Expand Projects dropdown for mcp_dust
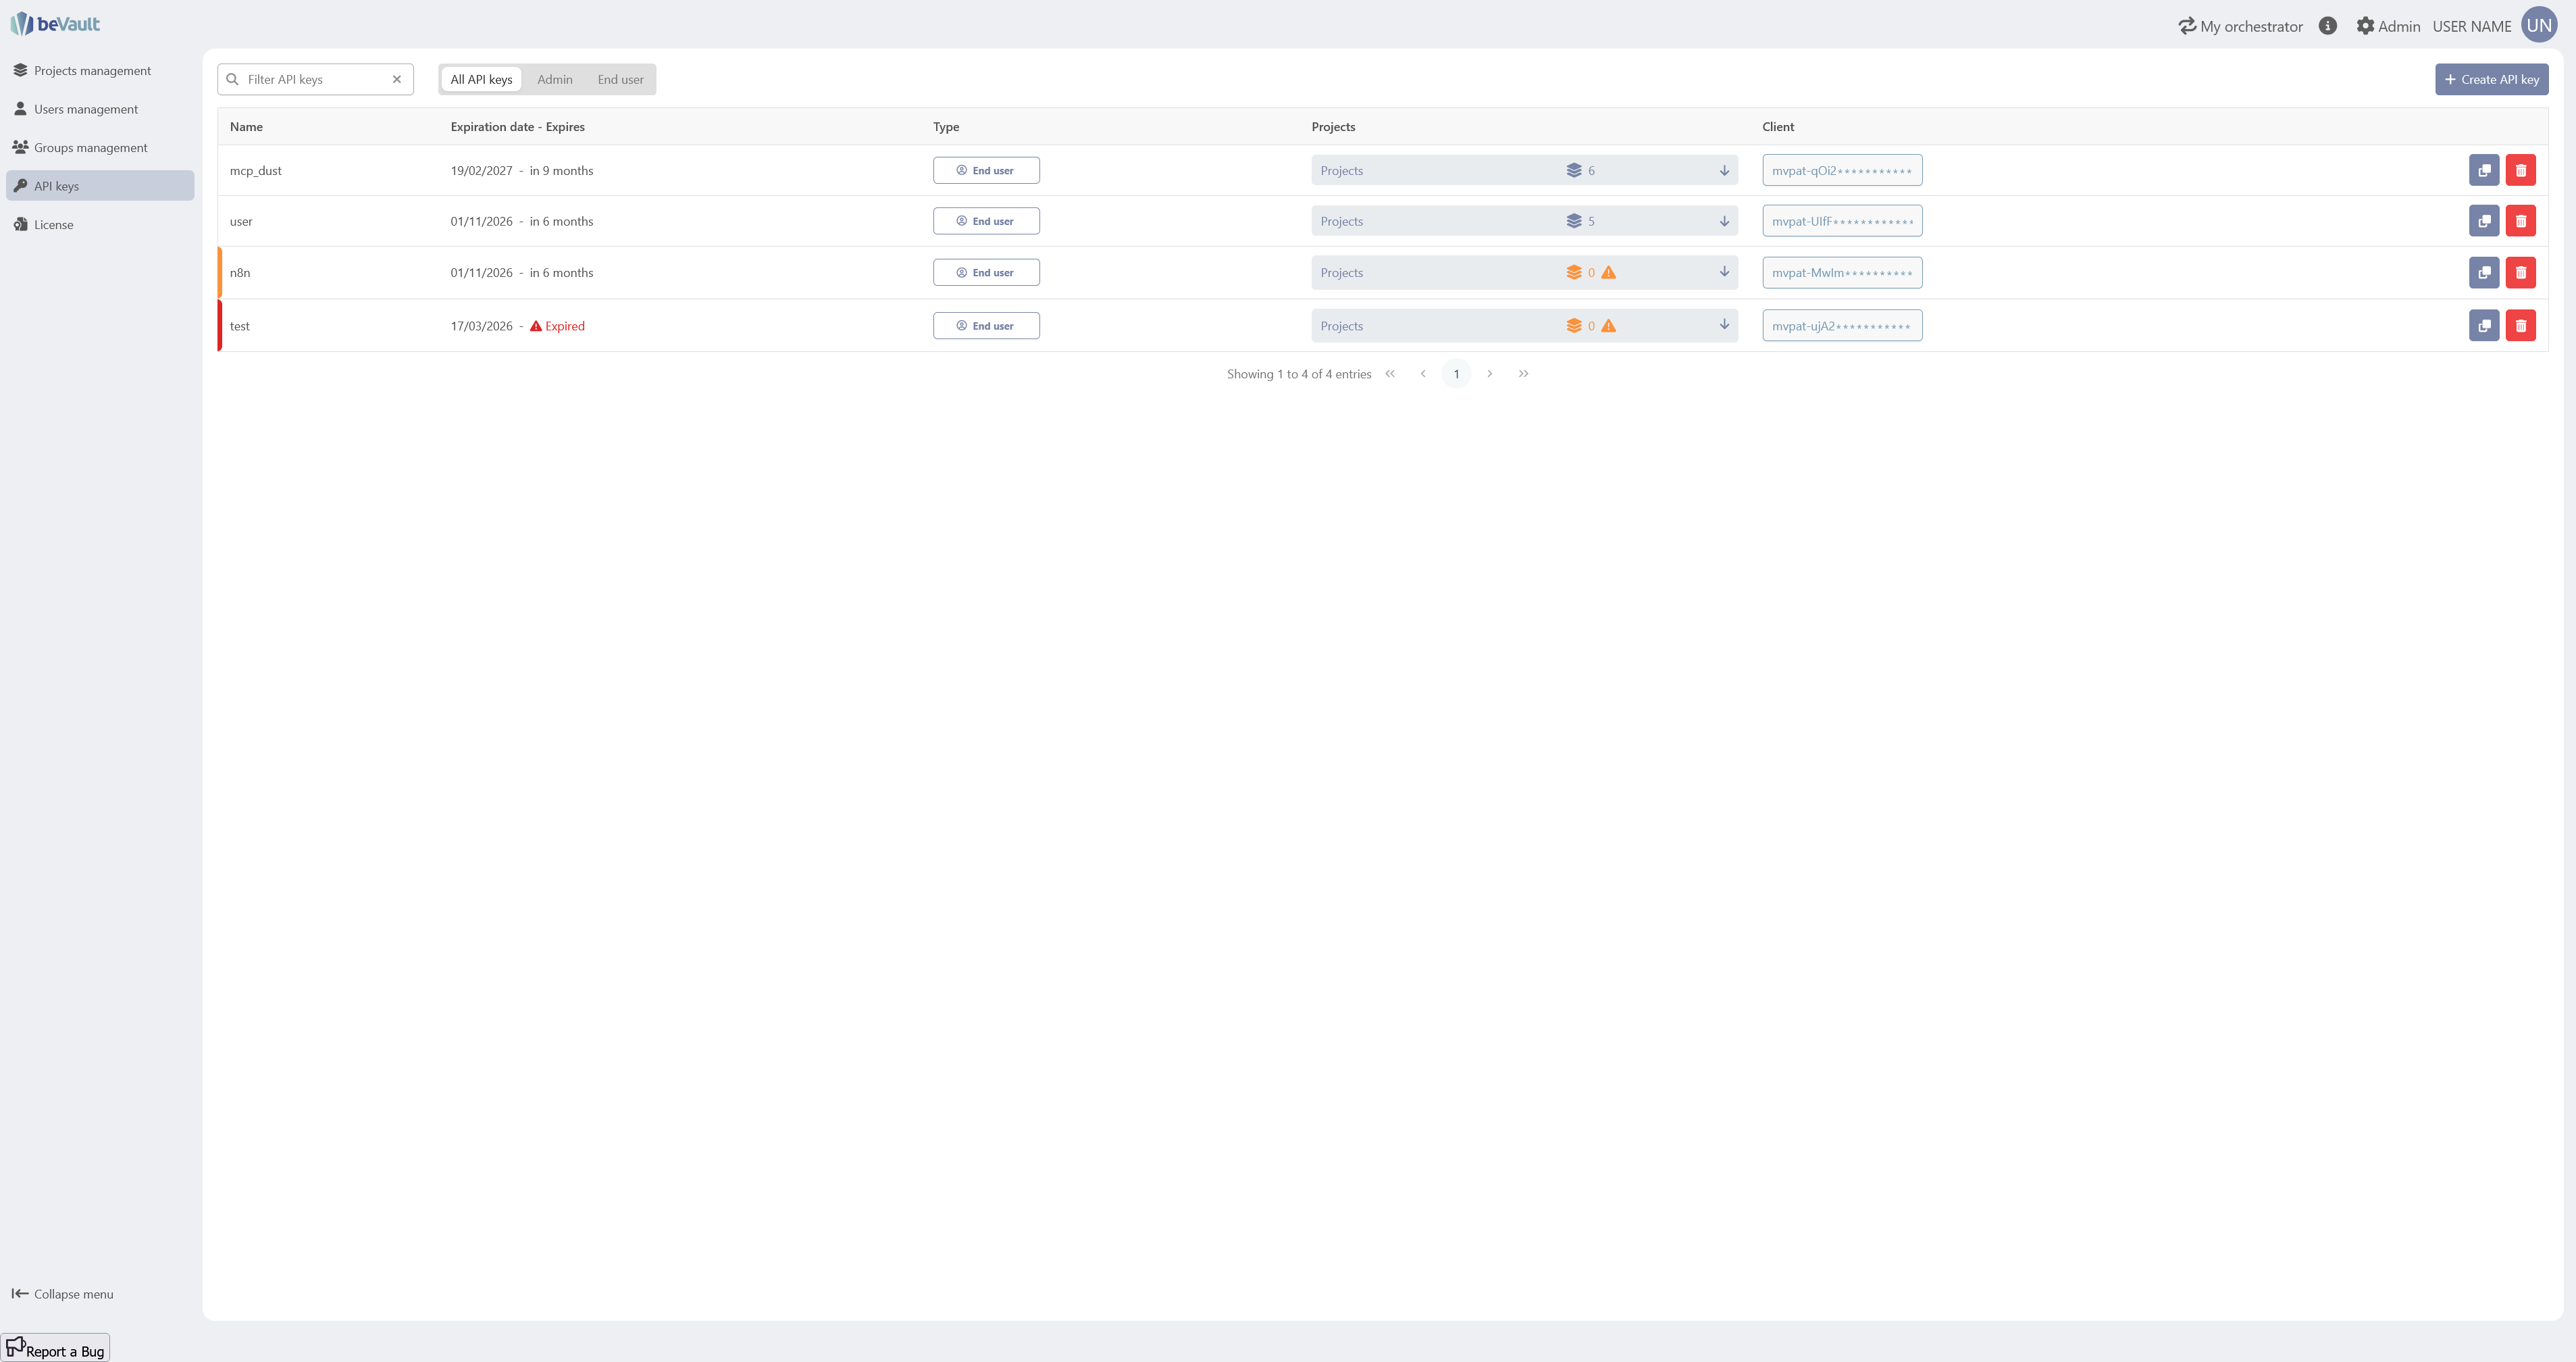 [x=1724, y=171]
